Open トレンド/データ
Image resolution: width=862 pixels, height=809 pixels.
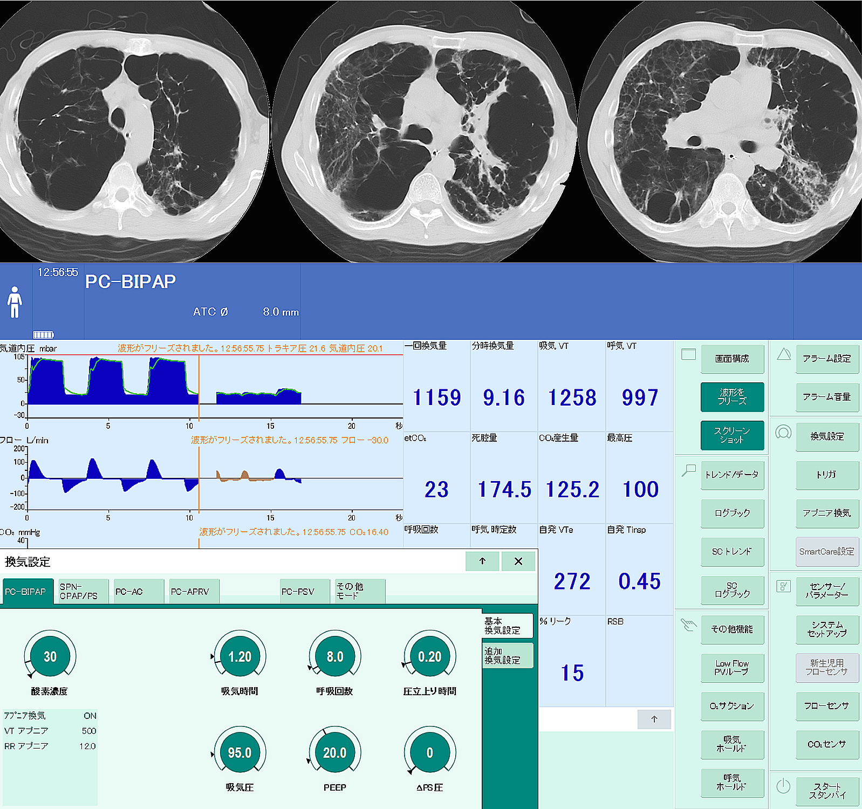pyautogui.click(x=733, y=475)
